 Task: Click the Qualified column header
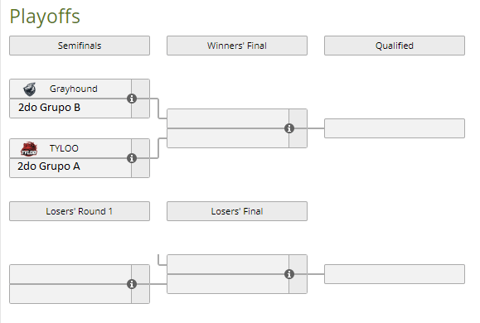click(395, 46)
